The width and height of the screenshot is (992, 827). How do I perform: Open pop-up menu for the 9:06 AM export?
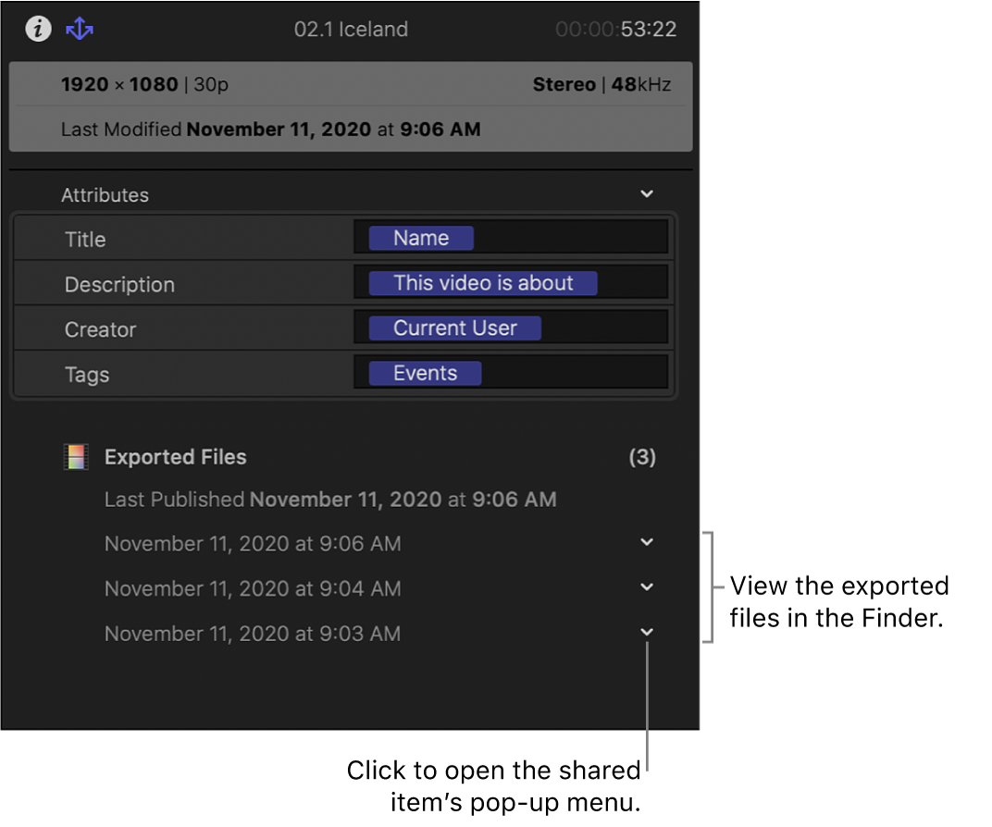(647, 542)
